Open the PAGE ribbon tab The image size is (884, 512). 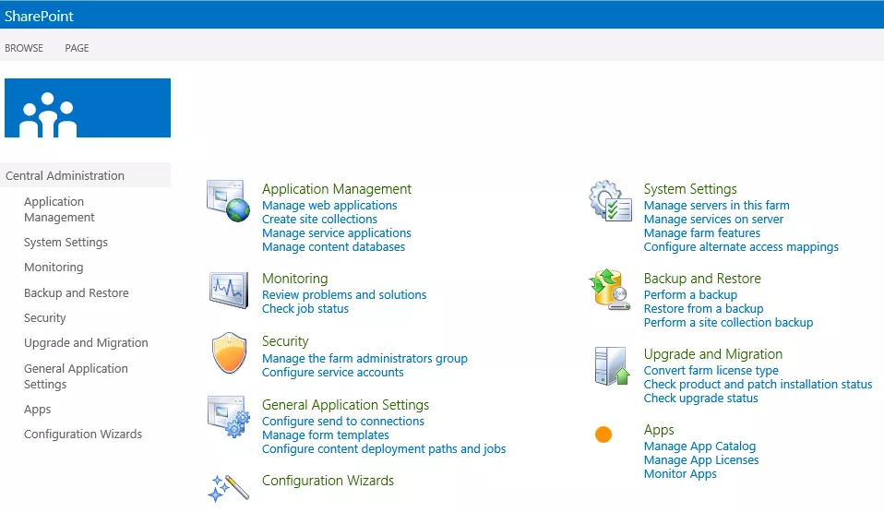click(x=77, y=48)
